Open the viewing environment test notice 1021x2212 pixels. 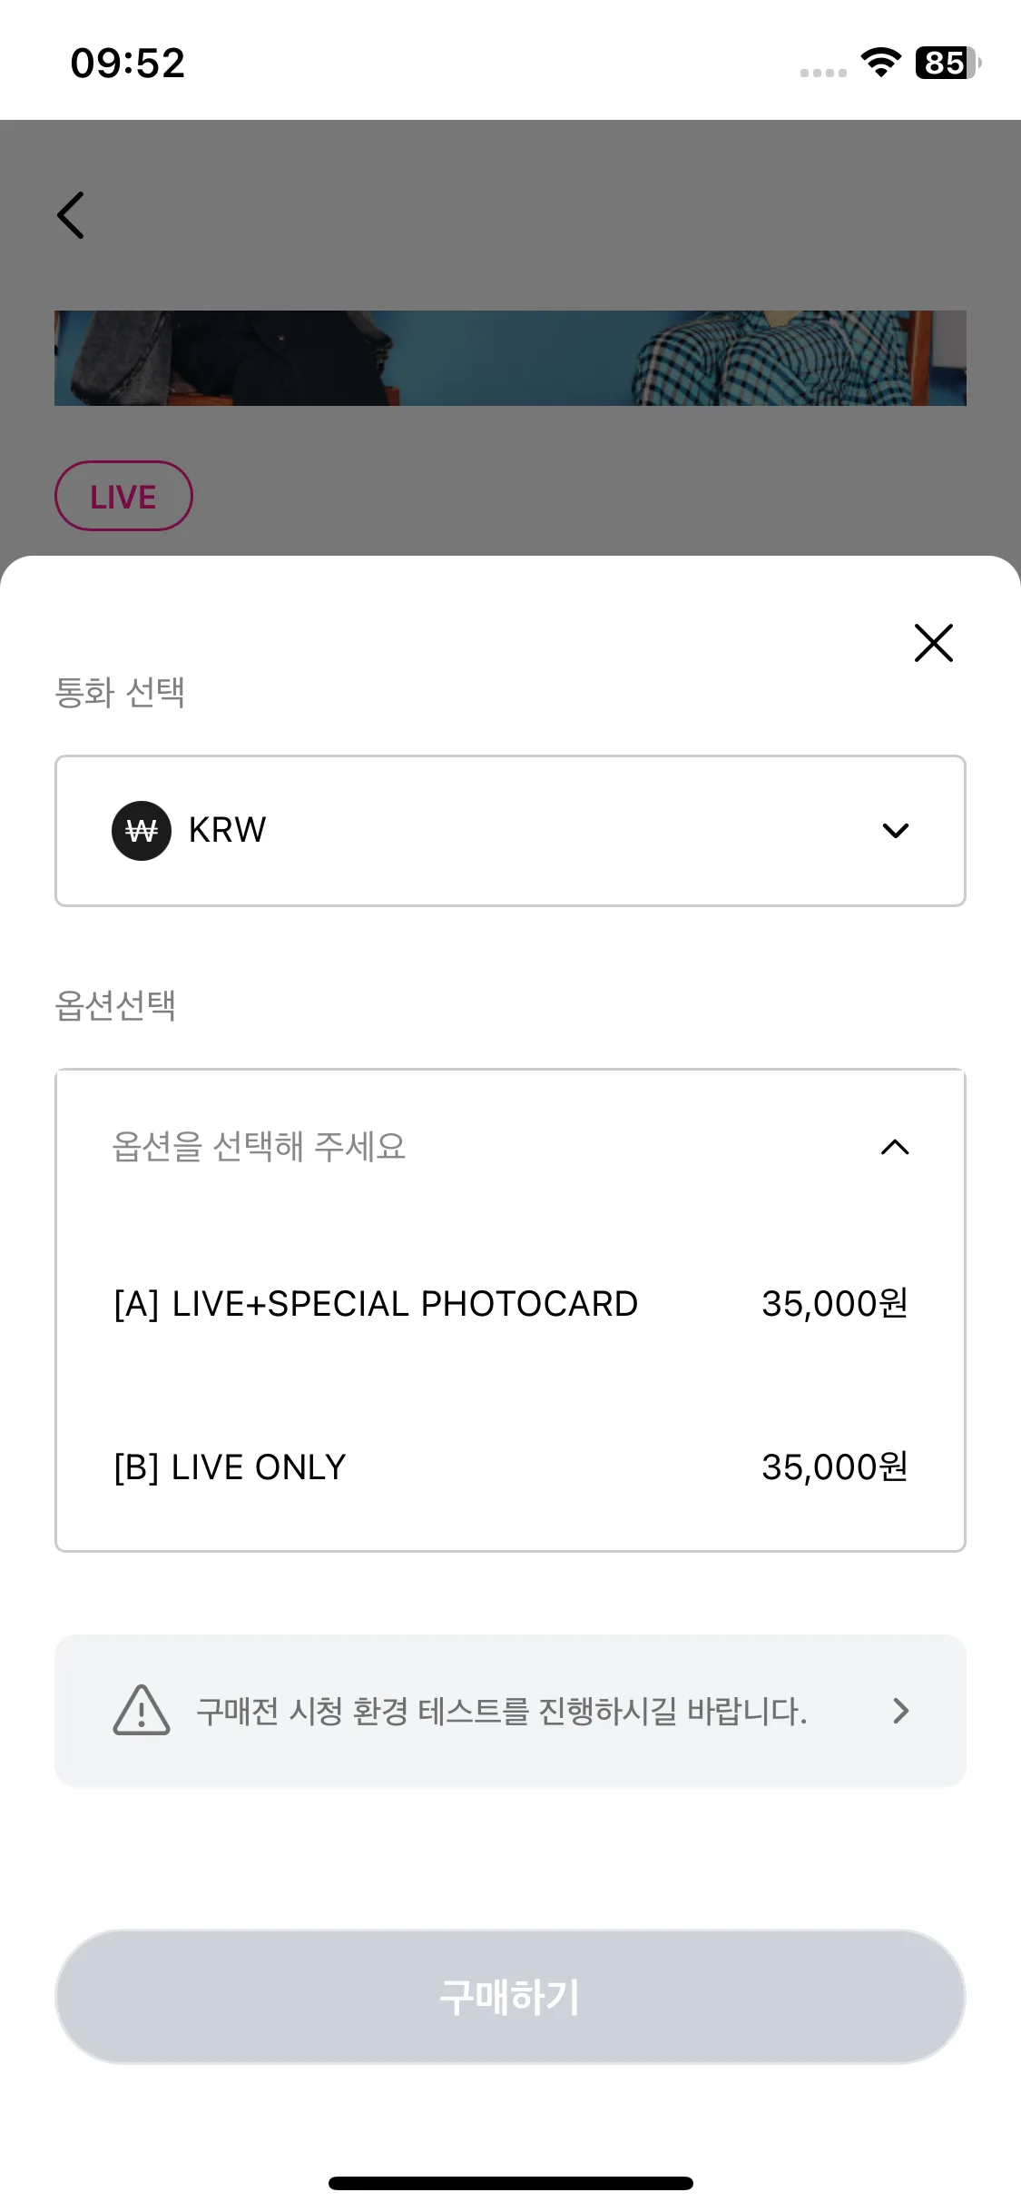point(510,1711)
